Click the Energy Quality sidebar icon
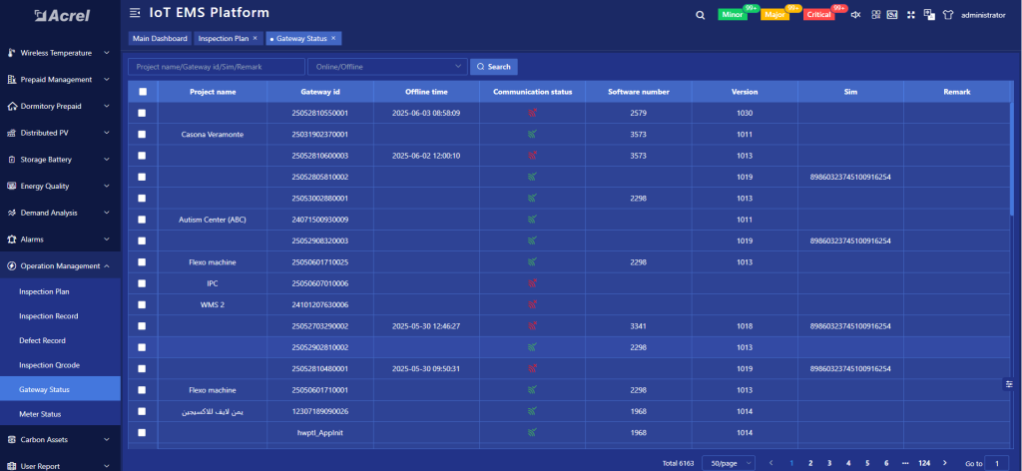The image size is (1022, 471). click(11, 186)
